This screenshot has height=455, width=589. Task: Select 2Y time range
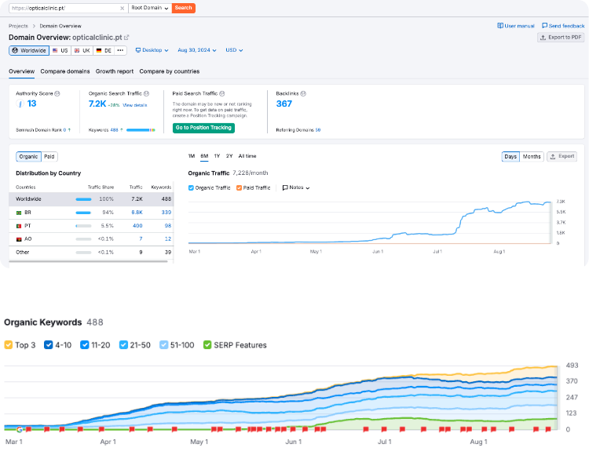pos(229,156)
